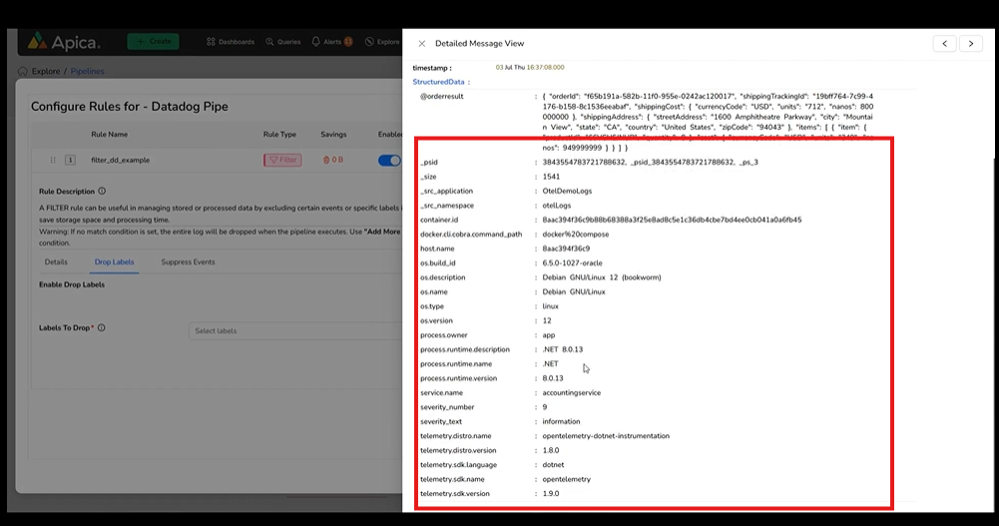Click the Rule Description info icon
Viewport: 999px width, 526px height.
[x=102, y=191]
